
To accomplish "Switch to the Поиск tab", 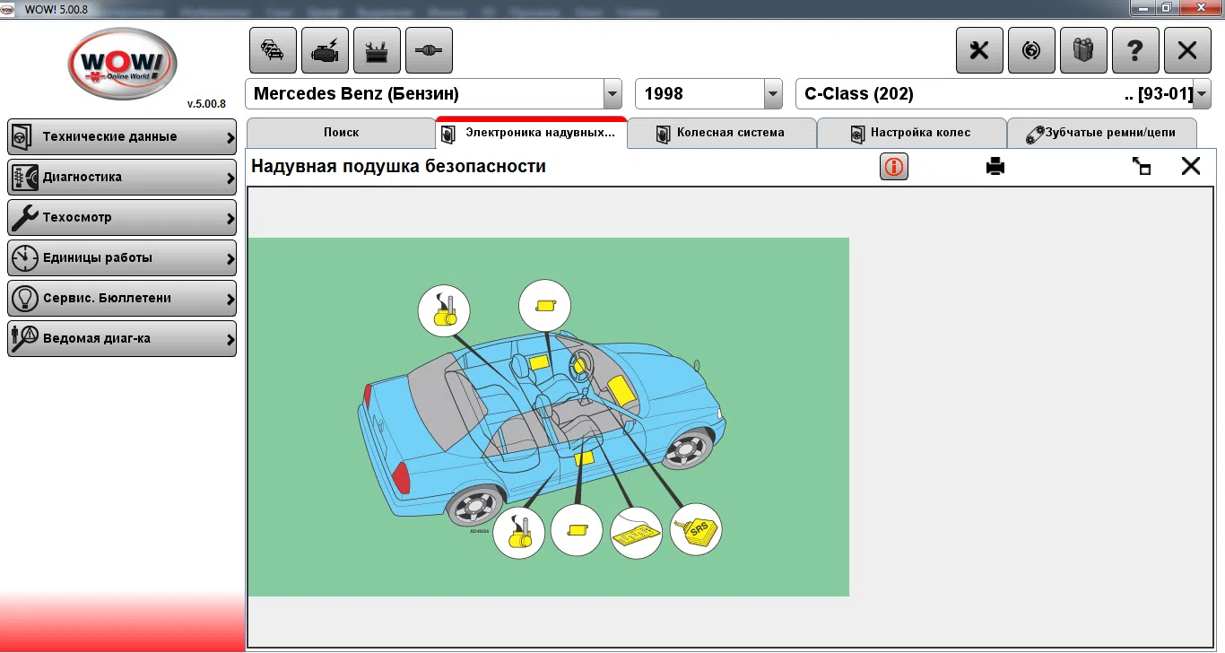I will (x=341, y=133).
